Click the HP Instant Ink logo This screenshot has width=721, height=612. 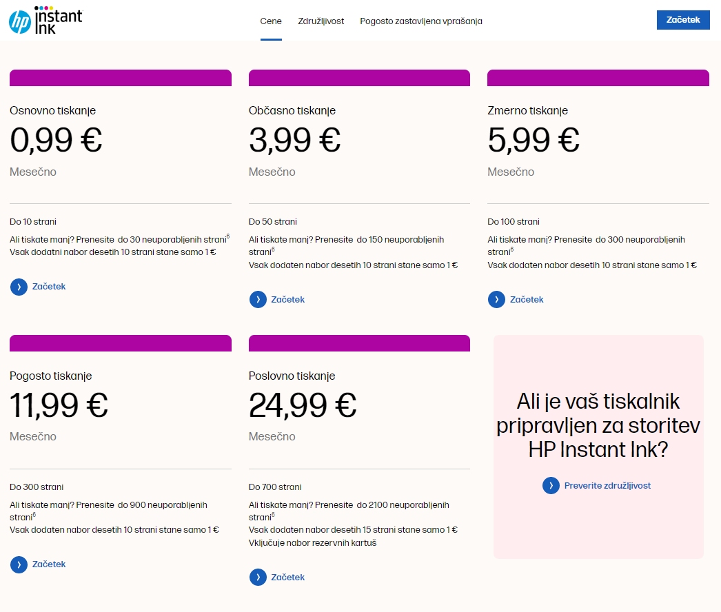click(45, 20)
